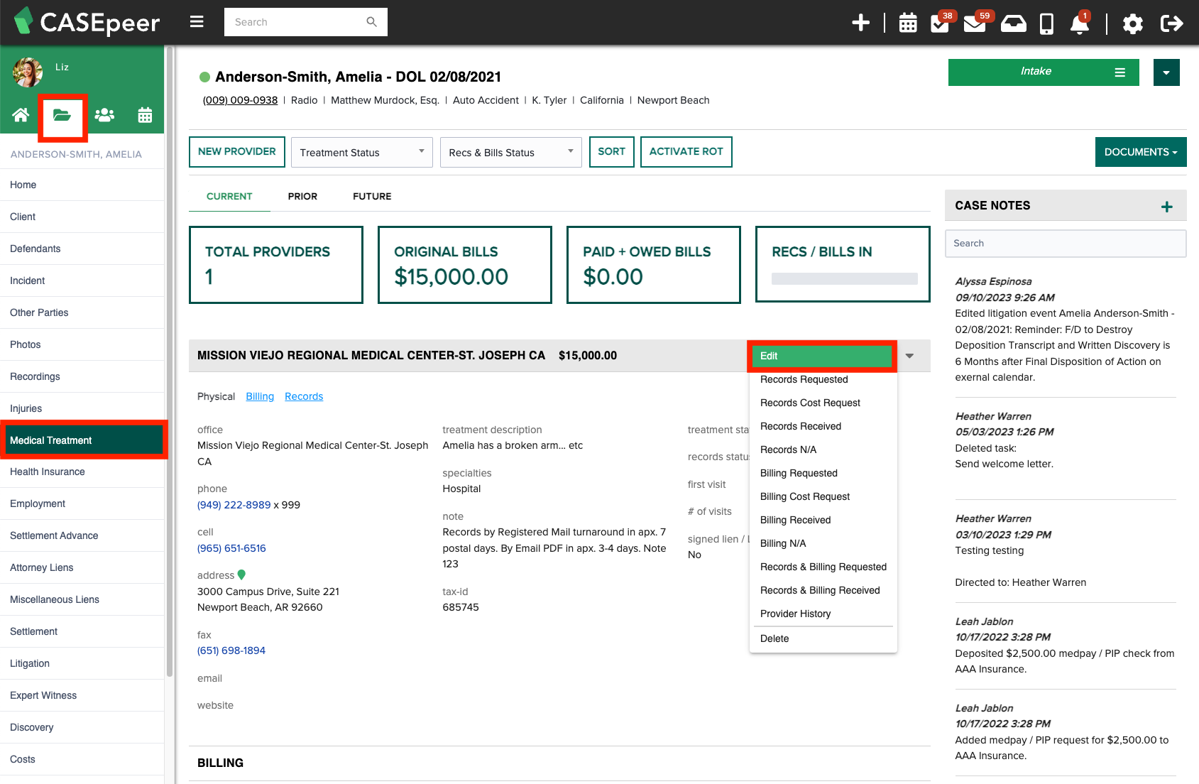Add a case note with plus icon
The height and width of the screenshot is (784, 1199).
(x=1166, y=207)
